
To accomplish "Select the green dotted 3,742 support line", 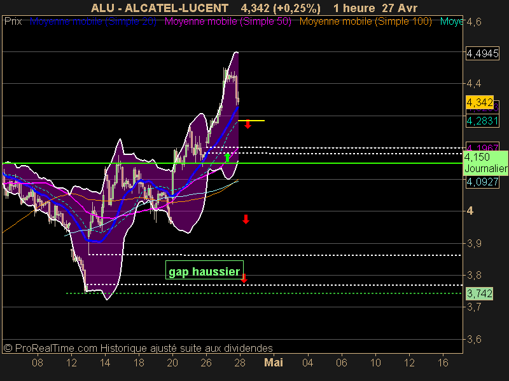I will click(x=263, y=293).
